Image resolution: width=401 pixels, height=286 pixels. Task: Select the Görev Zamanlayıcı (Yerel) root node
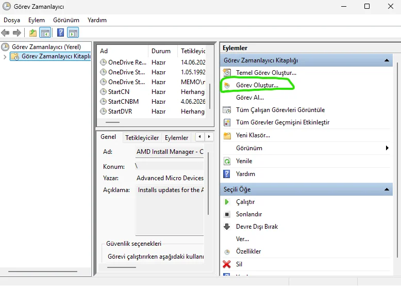(x=46, y=47)
